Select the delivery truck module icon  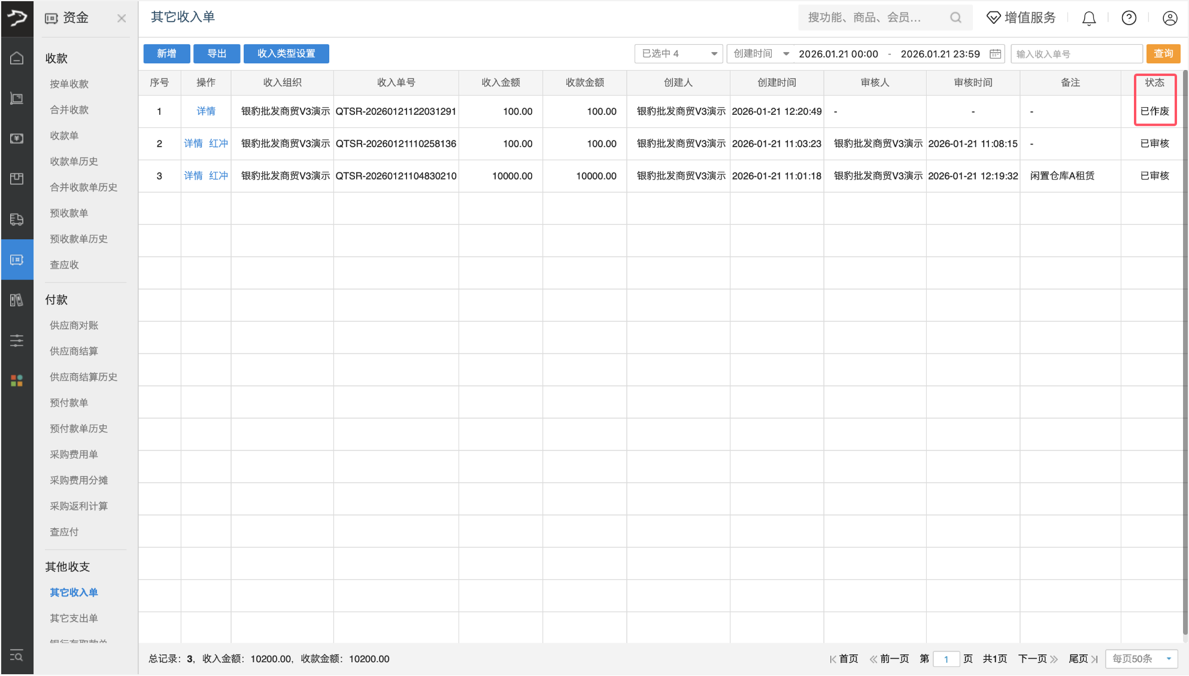(17, 220)
